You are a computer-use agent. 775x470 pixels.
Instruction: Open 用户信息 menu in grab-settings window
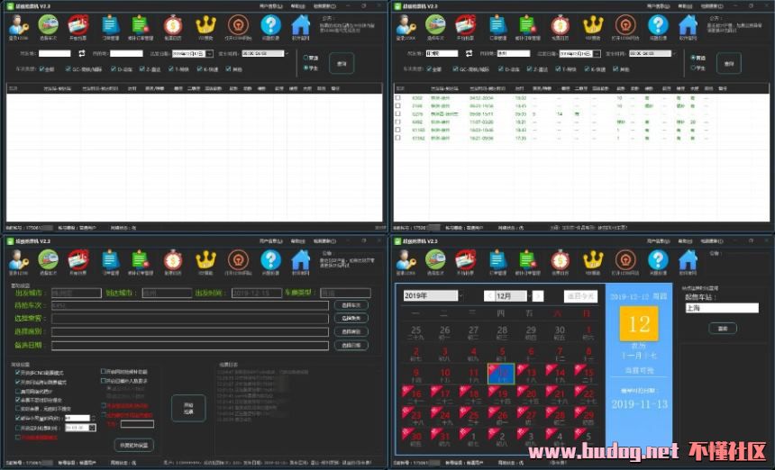271,241
